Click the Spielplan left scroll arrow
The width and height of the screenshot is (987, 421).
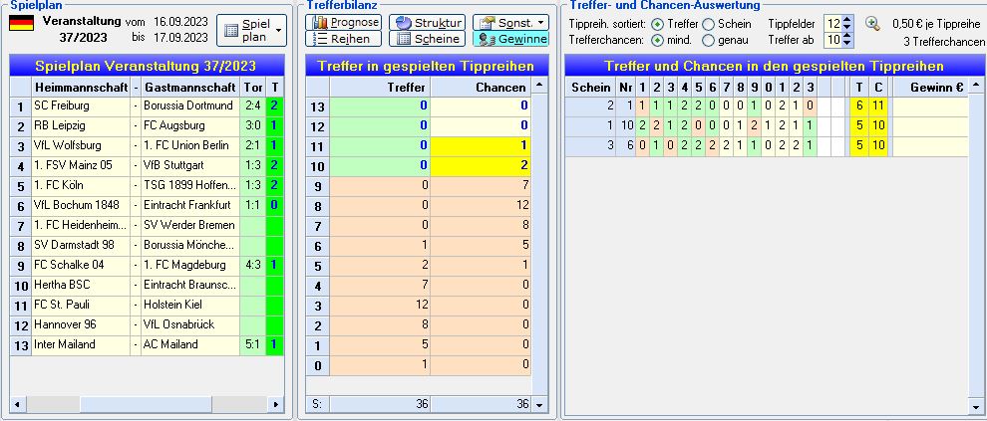point(17,405)
